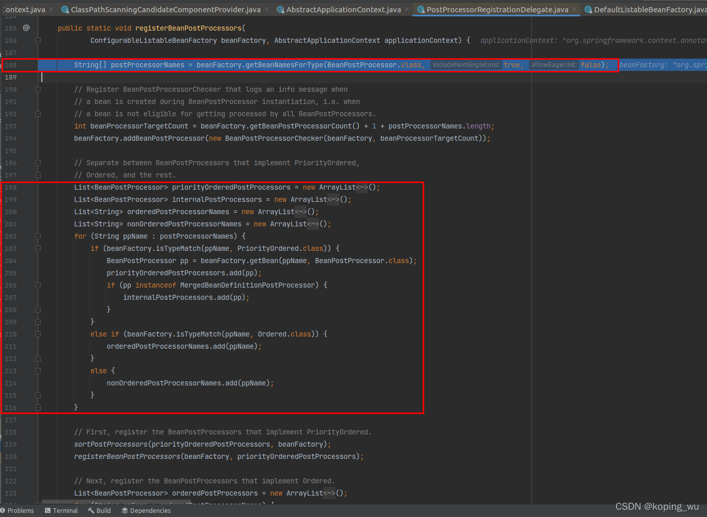Open the Terminal tool window
This screenshot has width=707, height=517.
coord(61,510)
